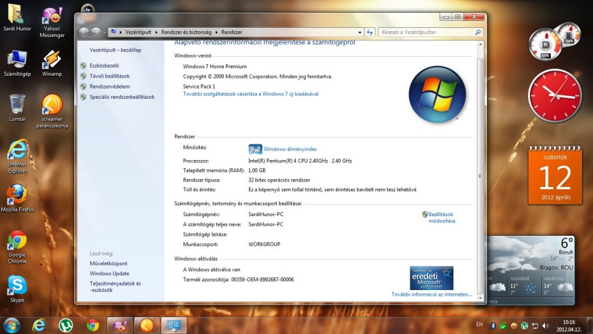Open the Lomtár recycle bin
Viewport: 593px width, 334px height.
tap(17, 108)
